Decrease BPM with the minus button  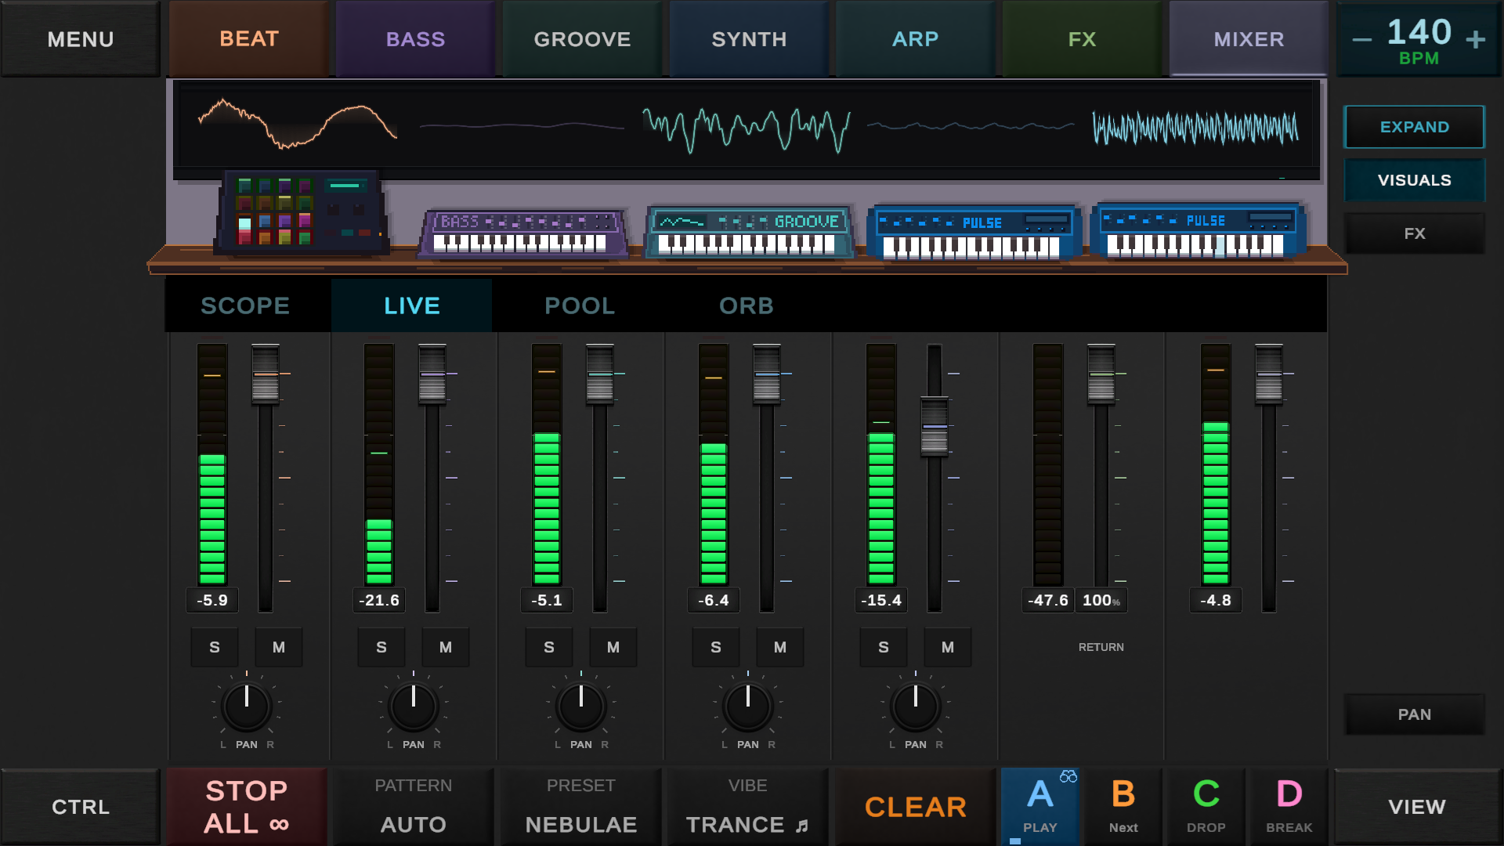tap(1362, 39)
